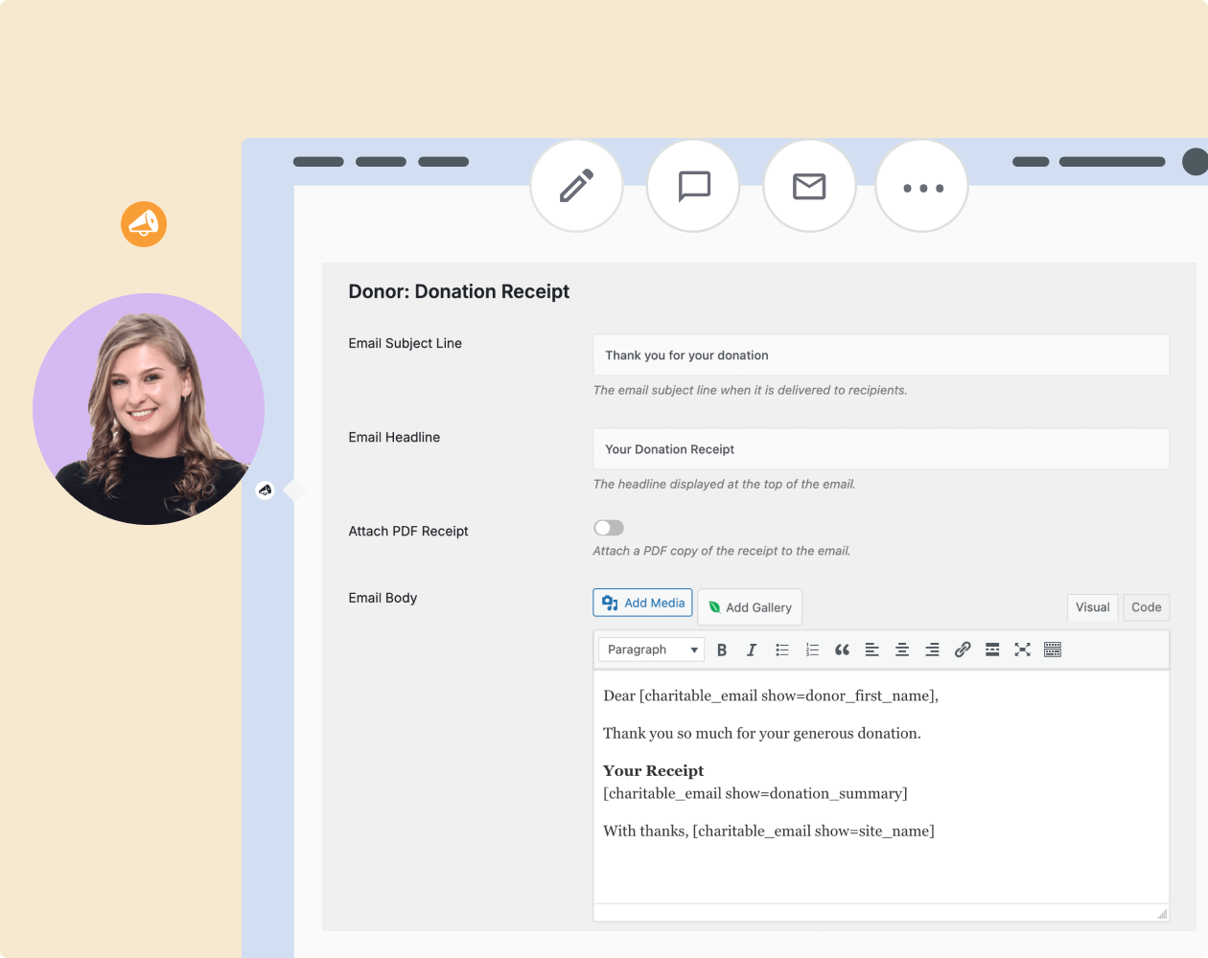Select the Visual editor tab
Image resolution: width=1208 pixels, height=958 pixels.
1092,606
